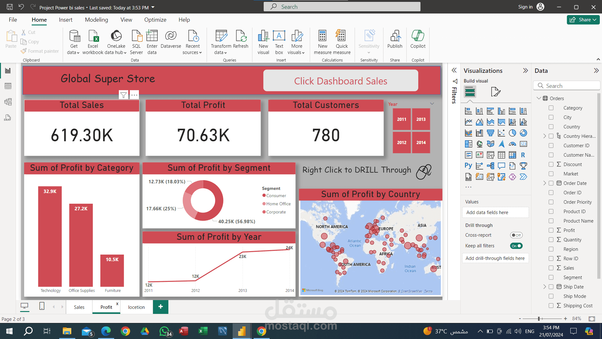This screenshot has height=339, width=602.
Task: Select the R script visual icon
Action: (523, 155)
